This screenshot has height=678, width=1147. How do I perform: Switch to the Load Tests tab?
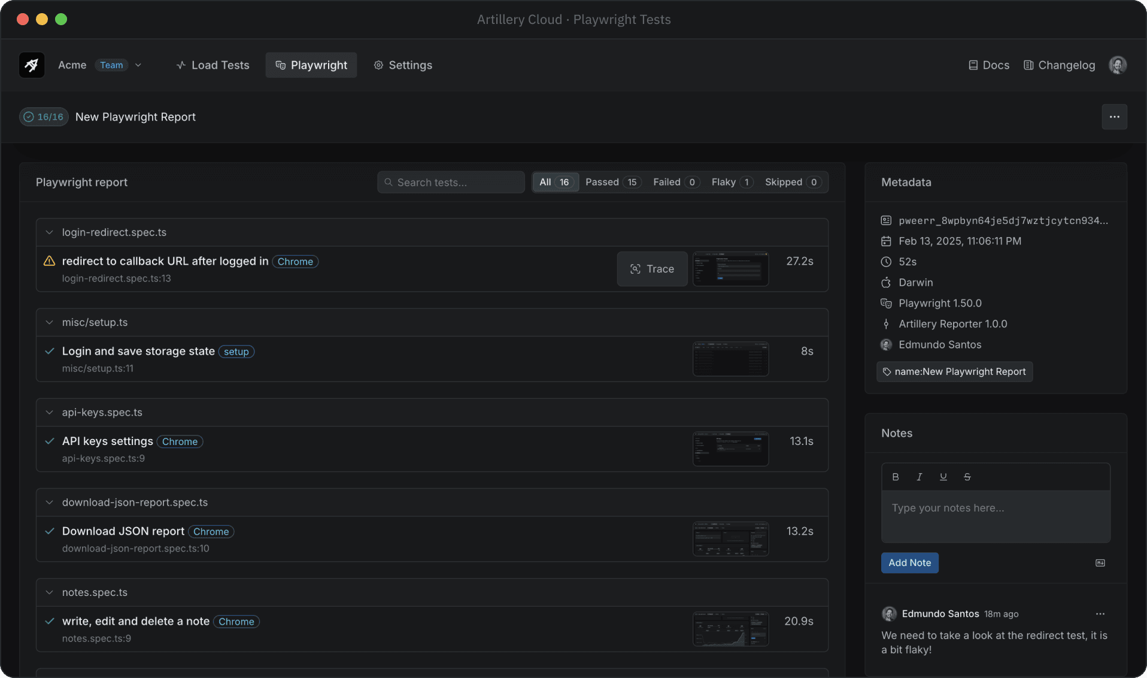coord(213,65)
